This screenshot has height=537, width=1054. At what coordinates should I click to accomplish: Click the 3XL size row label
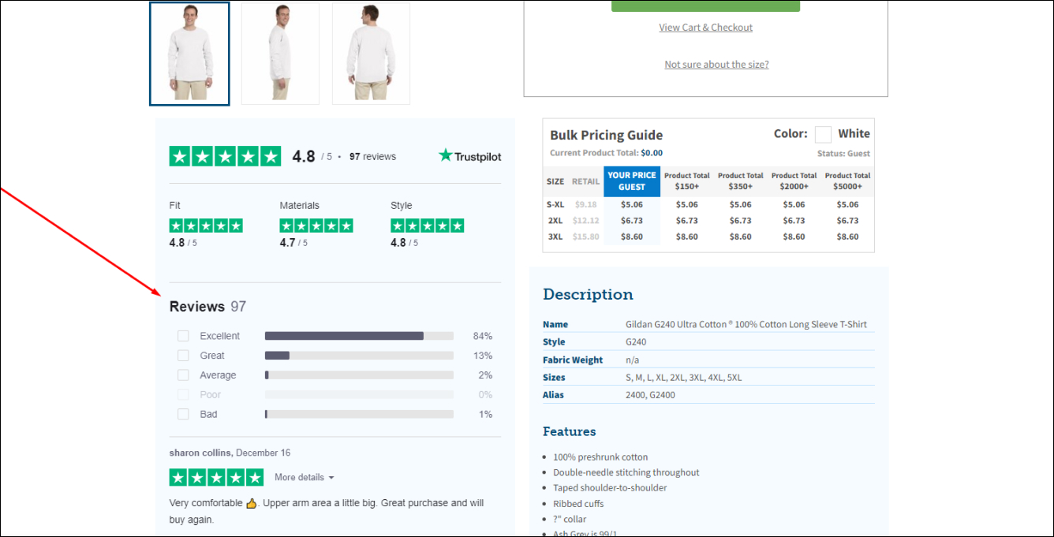tap(555, 237)
